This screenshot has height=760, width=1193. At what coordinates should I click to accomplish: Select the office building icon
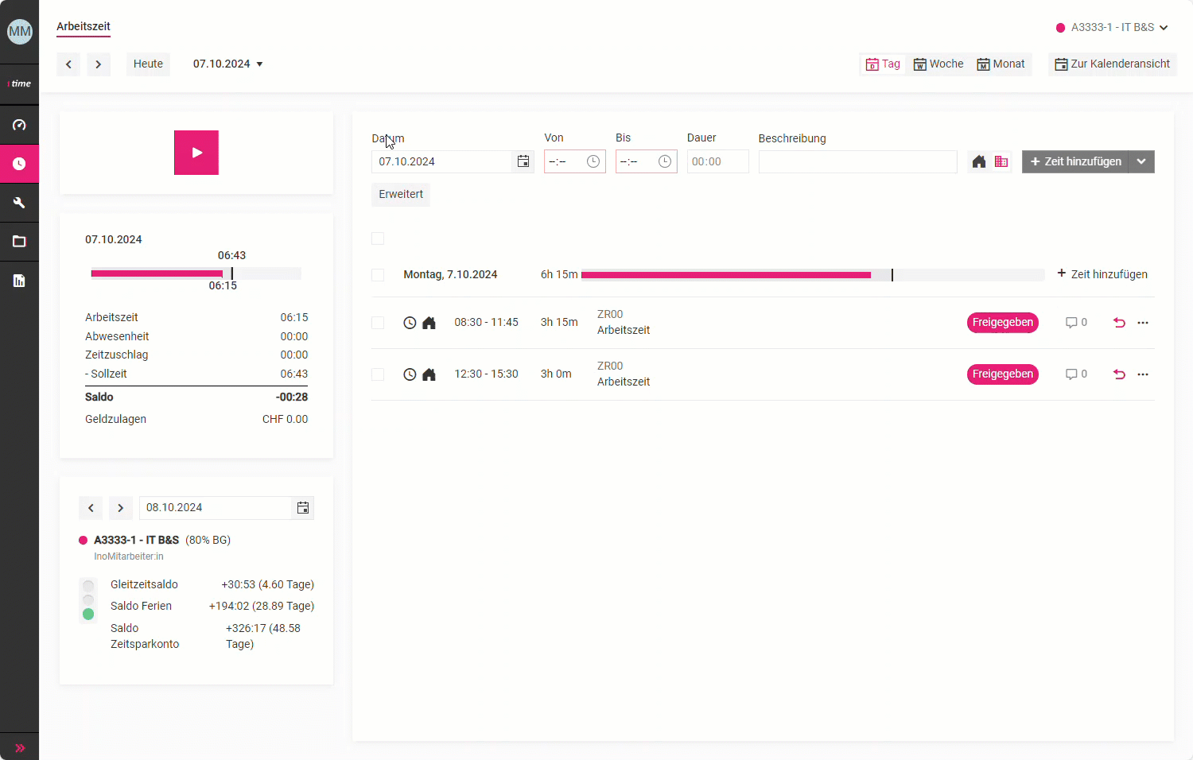click(1001, 162)
